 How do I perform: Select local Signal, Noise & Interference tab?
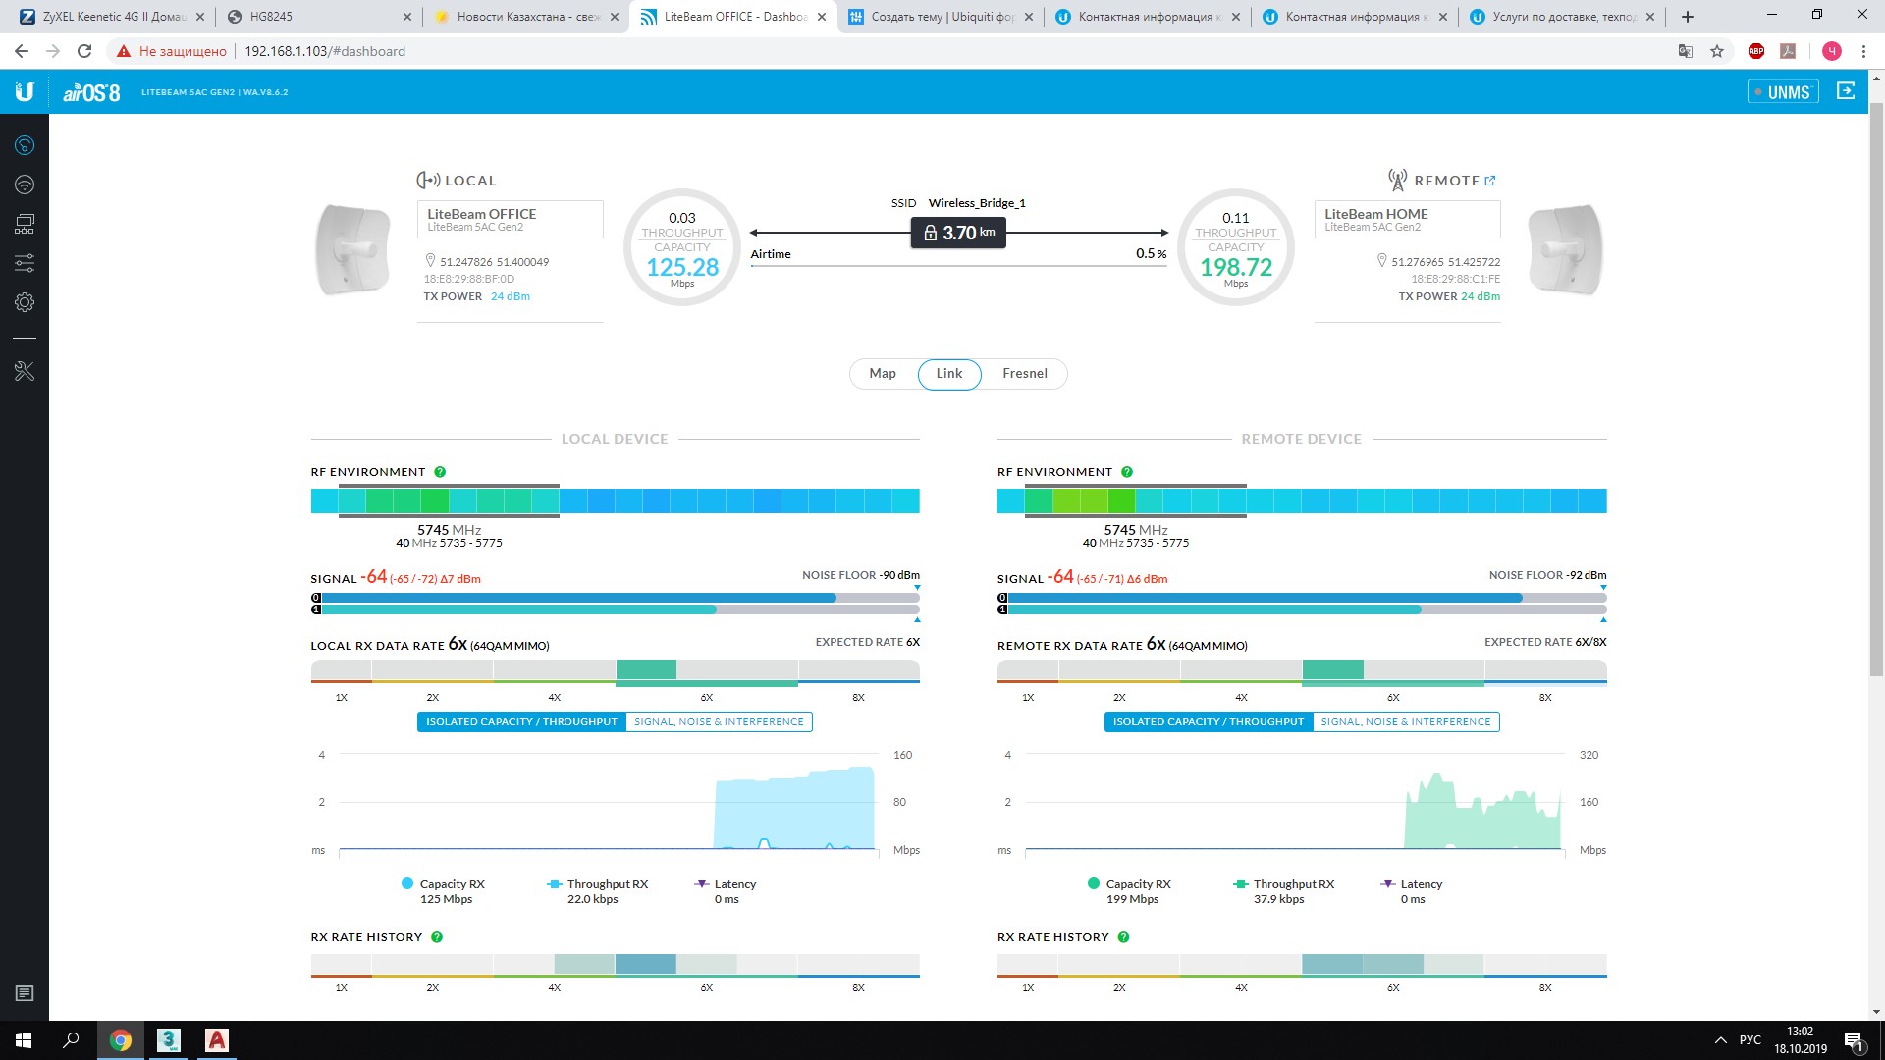[x=719, y=722]
